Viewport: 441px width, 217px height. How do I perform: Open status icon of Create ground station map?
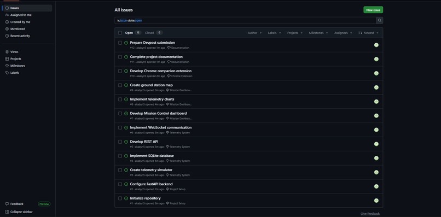click(x=126, y=85)
